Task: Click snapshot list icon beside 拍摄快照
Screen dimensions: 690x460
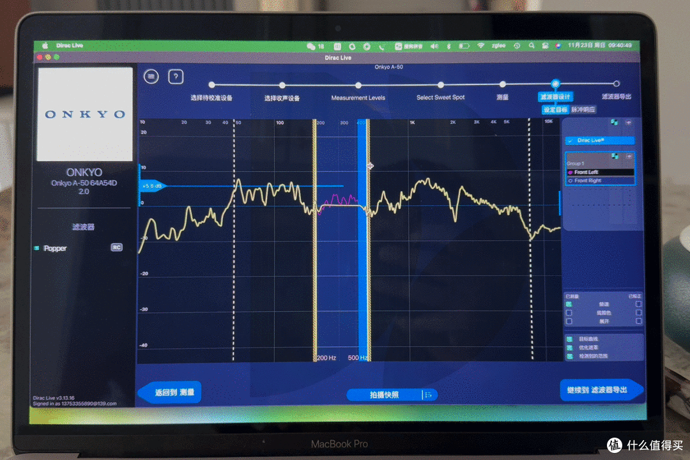Action: point(428,395)
